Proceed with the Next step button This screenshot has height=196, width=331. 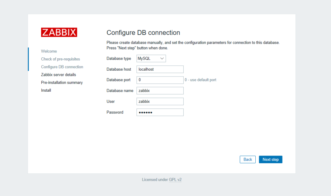(271, 159)
